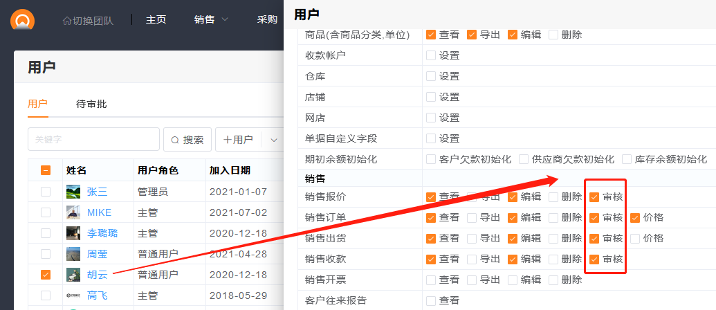
Task: Uncheck the checkbox for 胡云 row
Action: point(46,275)
